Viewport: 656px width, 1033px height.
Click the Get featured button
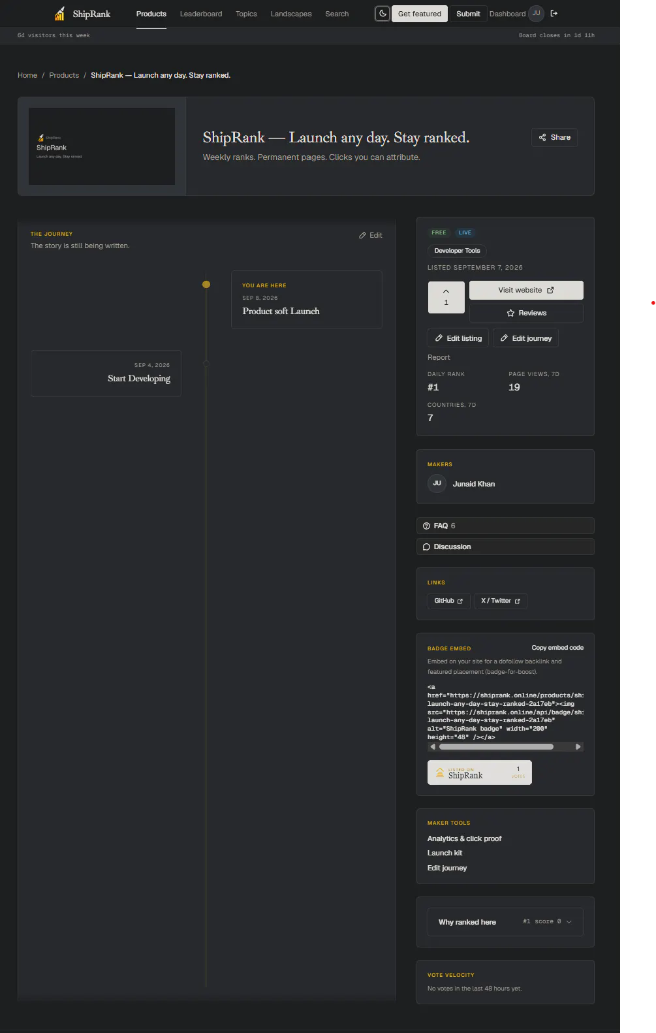(420, 14)
